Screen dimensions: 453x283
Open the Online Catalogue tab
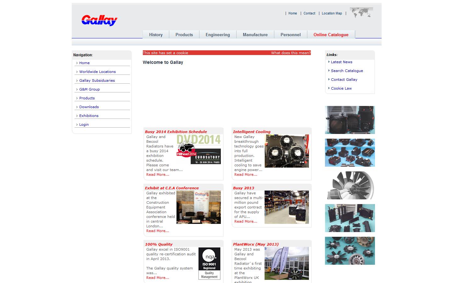[x=331, y=35]
